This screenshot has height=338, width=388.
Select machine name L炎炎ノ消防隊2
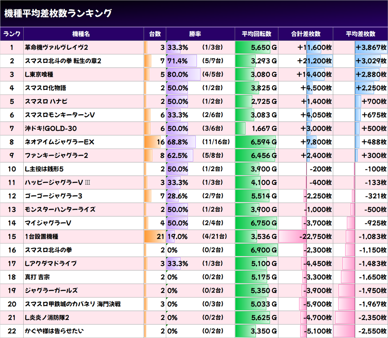click(47, 318)
